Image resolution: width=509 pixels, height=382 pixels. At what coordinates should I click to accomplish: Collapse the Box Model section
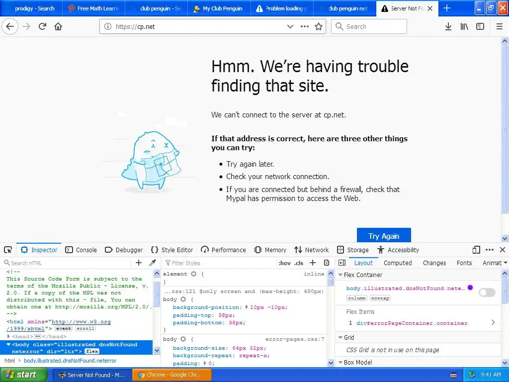340,362
